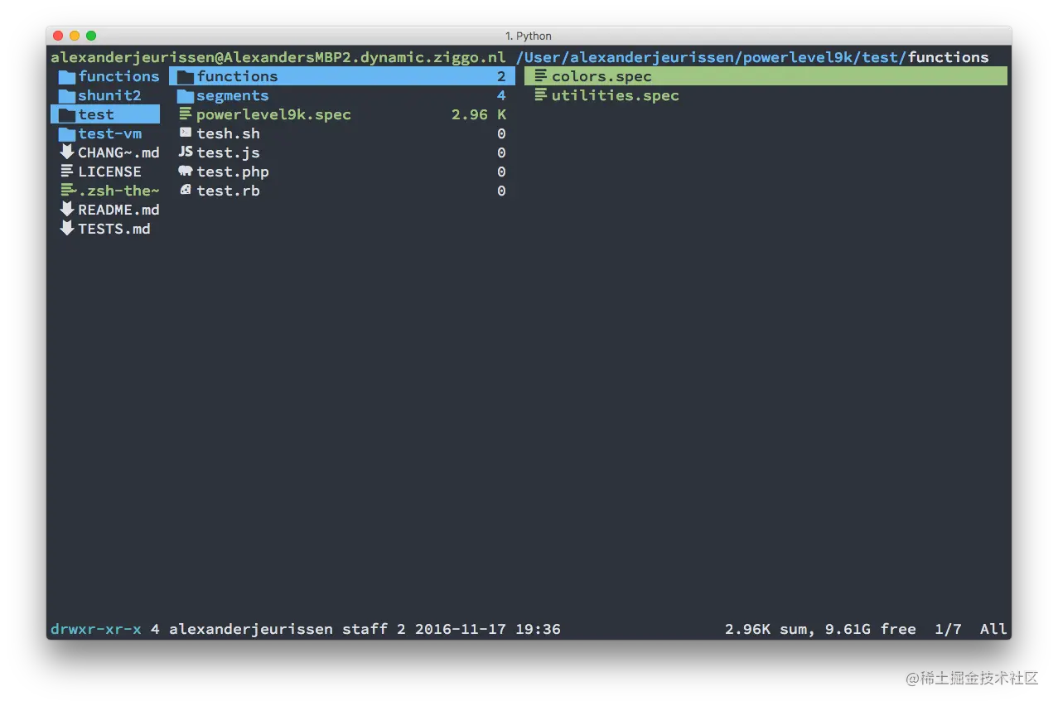
Task: Click 'alexanderjeurissen staff' owner in status bar
Action: (x=278, y=629)
